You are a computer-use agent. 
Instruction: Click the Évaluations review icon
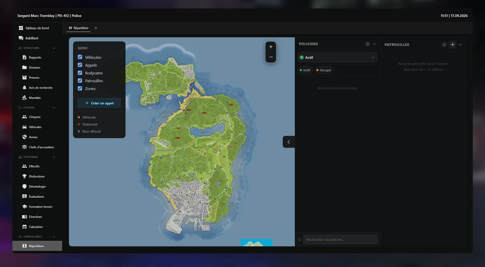click(x=25, y=197)
